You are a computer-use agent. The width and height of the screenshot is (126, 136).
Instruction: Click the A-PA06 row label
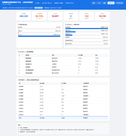pyautogui.click(x=21, y=89)
